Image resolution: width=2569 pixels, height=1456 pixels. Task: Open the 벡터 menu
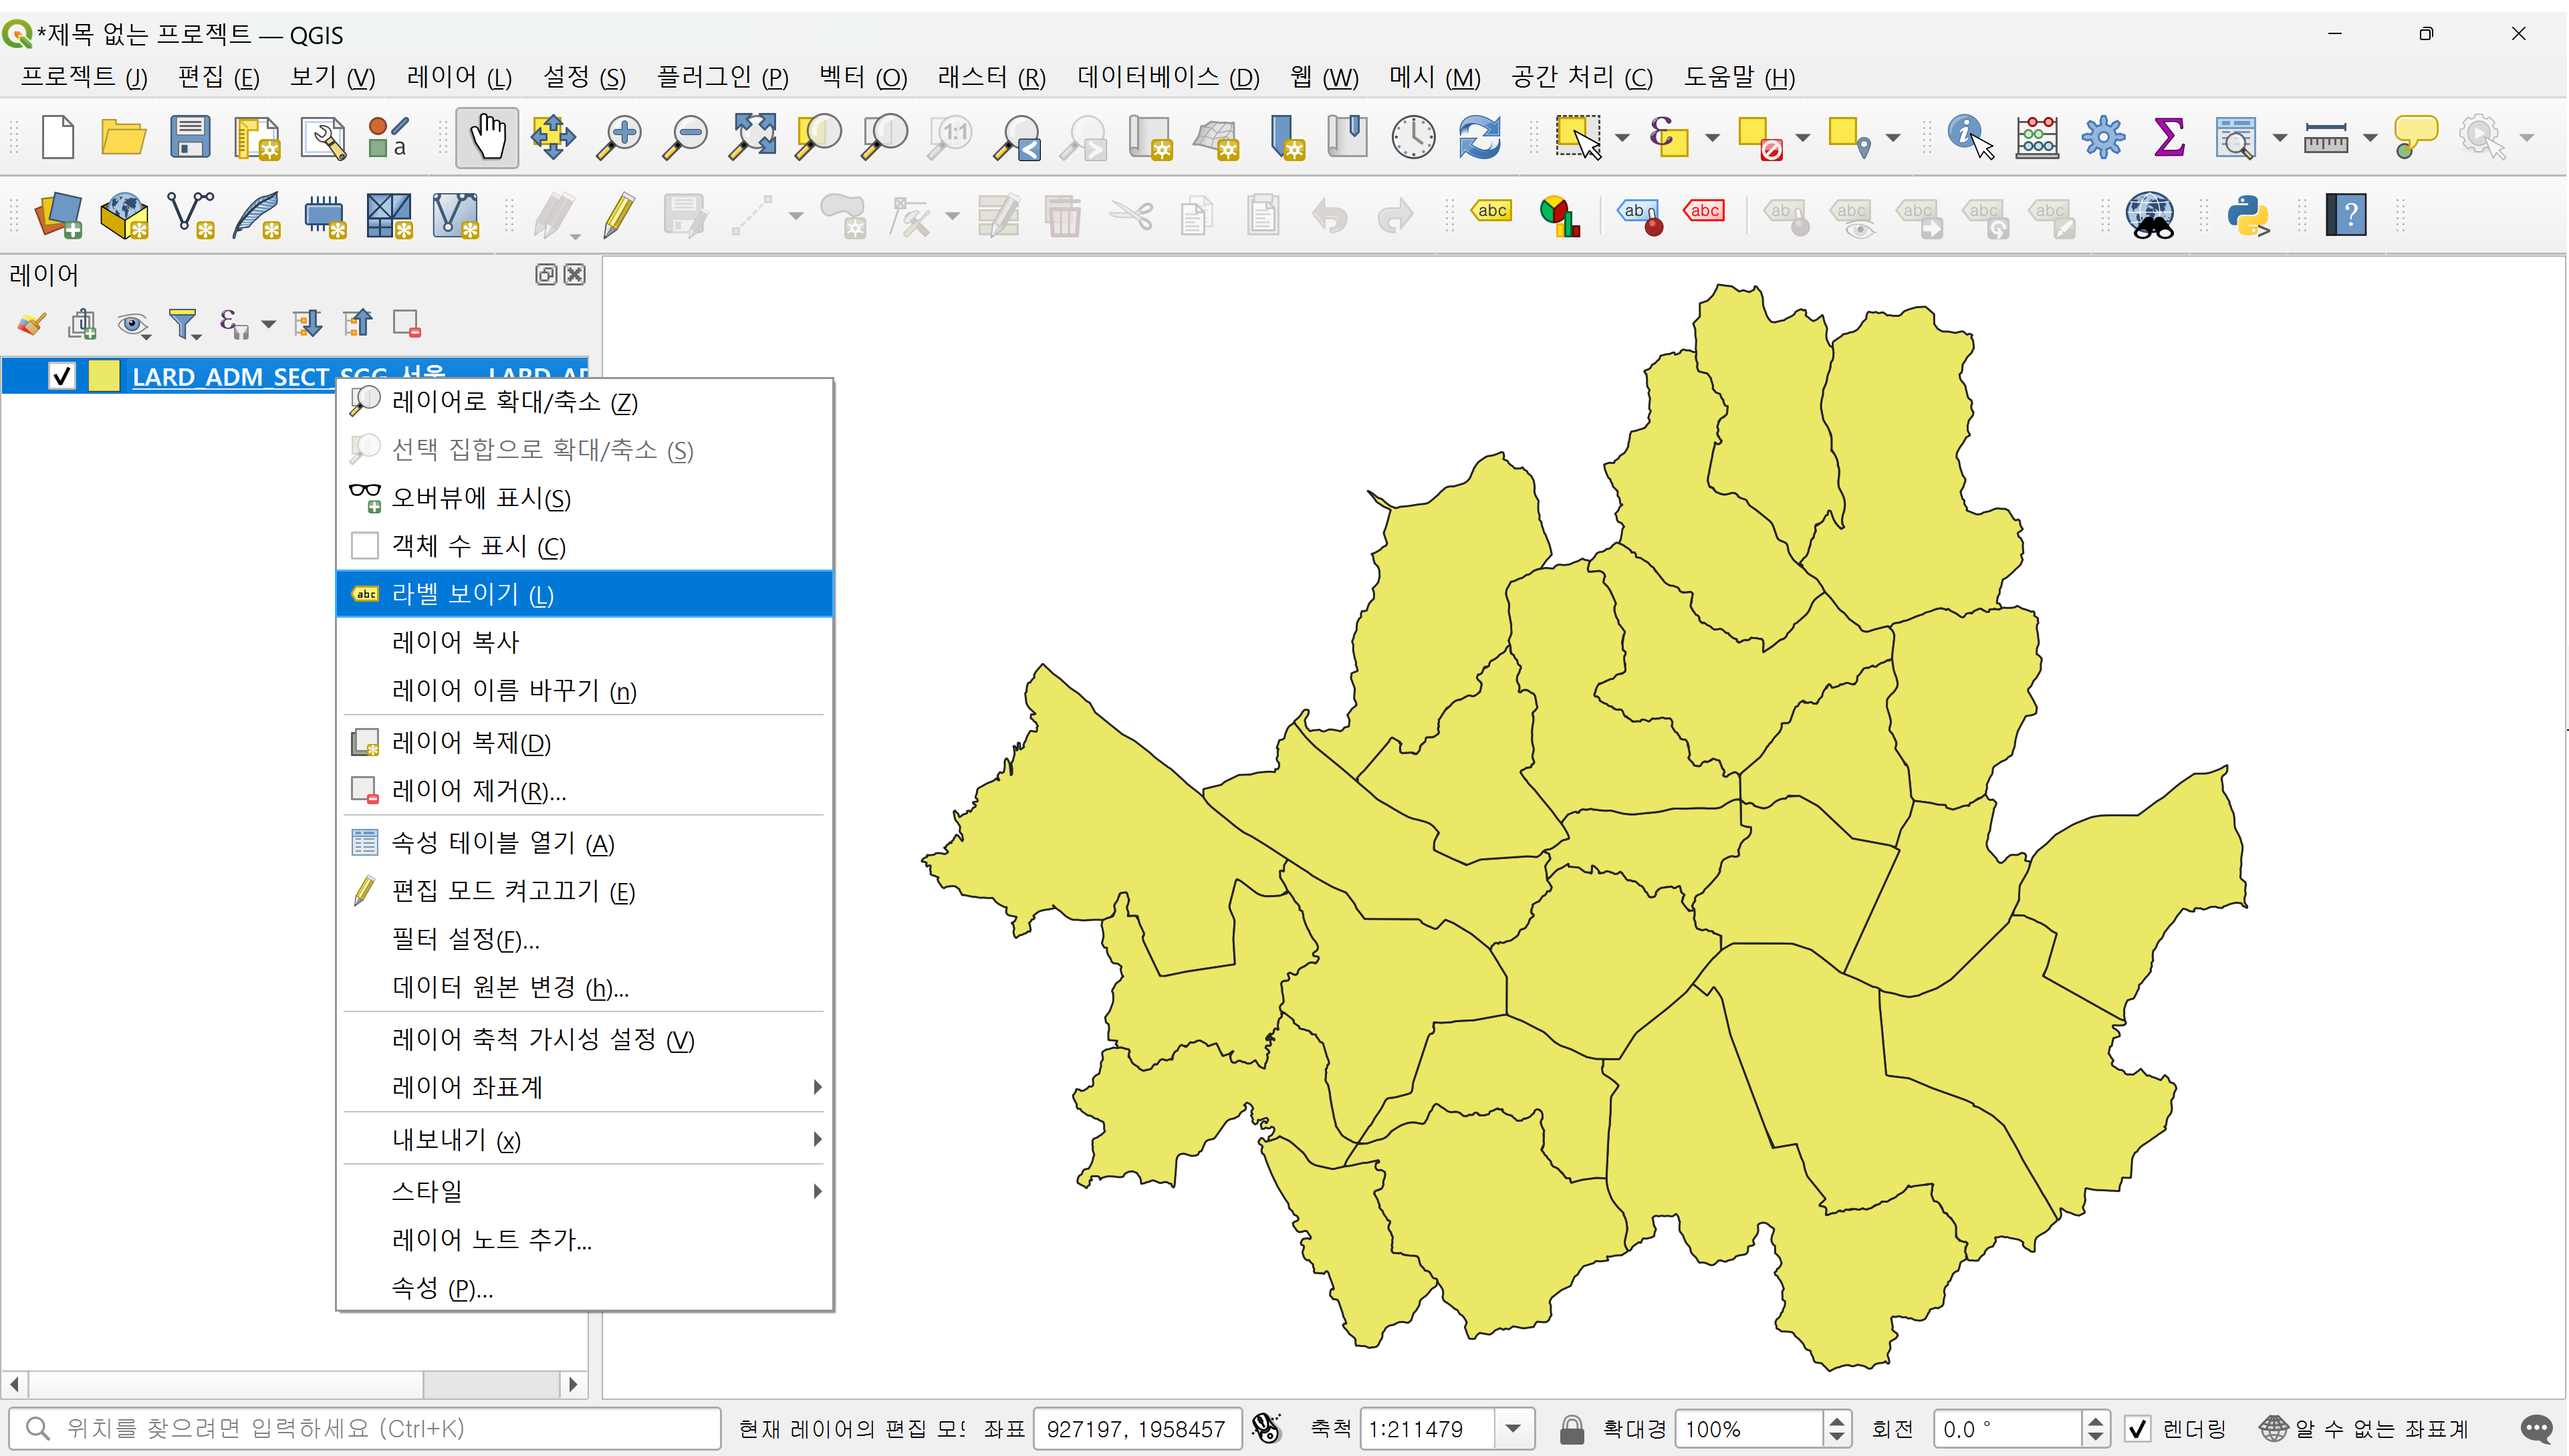(x=862, y=77)
